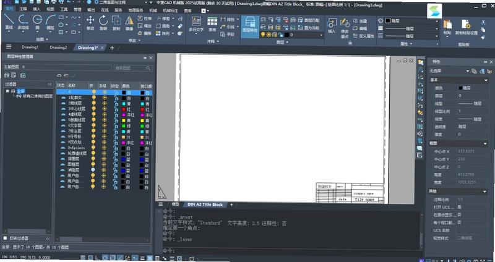This screenshot has width=495, height=262.
Task: Click the 缩放 scale tool
Action: pyautogui.click(x=145, y=26)
